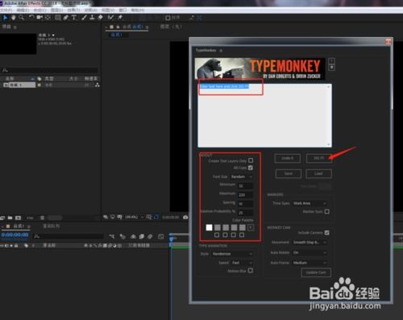The width and height of the screenshot is (403, 320).
Task: Select the Pen tool
Action: [66, 18]
